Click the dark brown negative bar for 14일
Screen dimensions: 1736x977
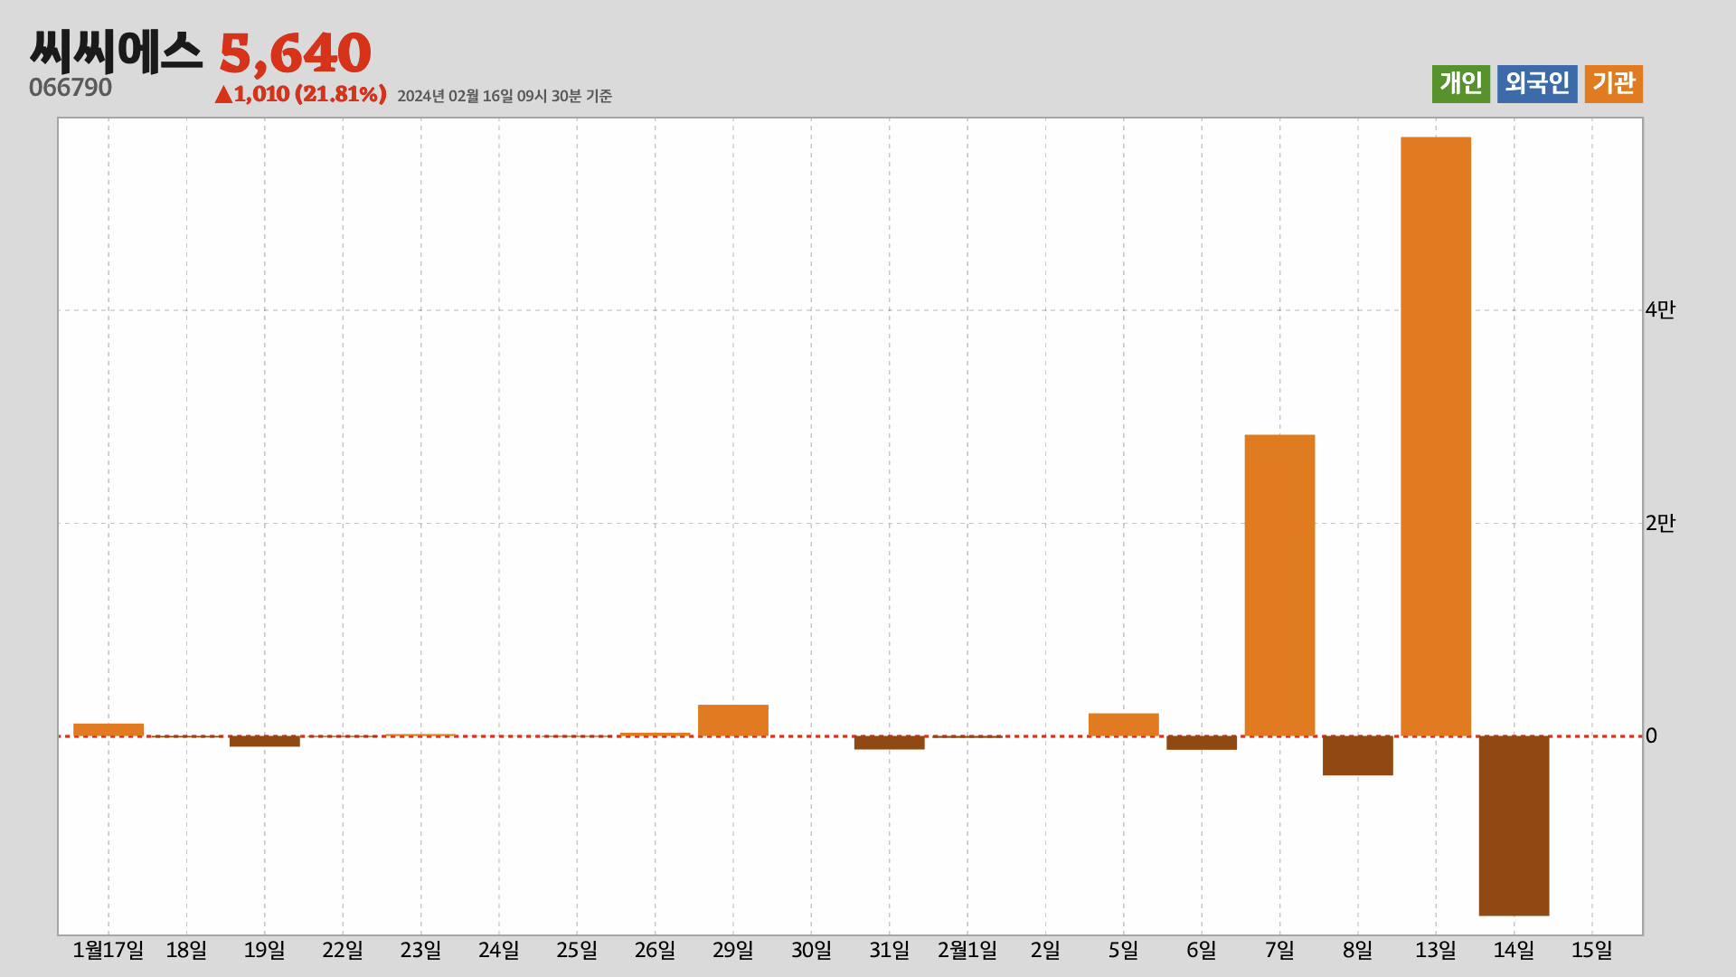pyautogui.click(x=1514, y=826)
